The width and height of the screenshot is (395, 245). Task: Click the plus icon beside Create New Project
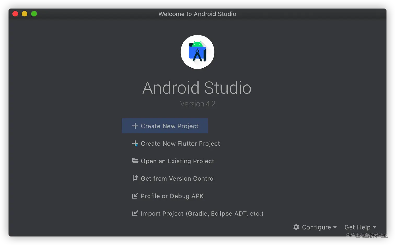[x=135, y=126]
